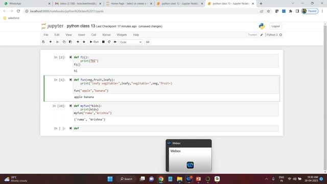327x184 pixels.
Task: Click the localhost address bar
Action: click(x=142, y=11)
